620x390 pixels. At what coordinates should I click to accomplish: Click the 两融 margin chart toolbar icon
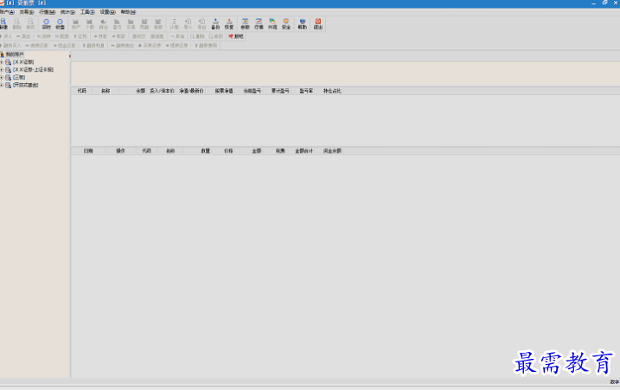(144, 23)
